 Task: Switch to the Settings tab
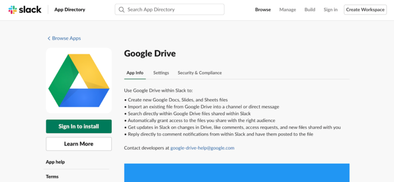click(x=161, y=73)
